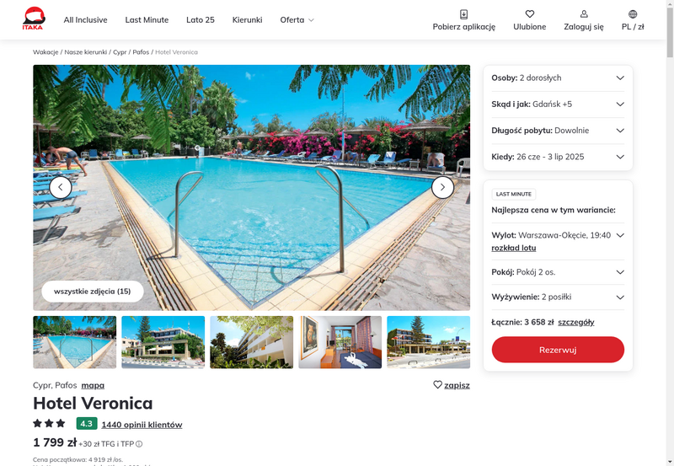Select the hotel room interior thumbnail
The image size is (674, 466).
(340, 342)
